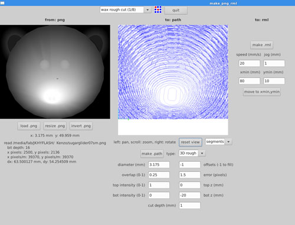Open the window menu icon in title bar
The height and width of the screenshot is (225, 295).
click(x=2, y=3)
